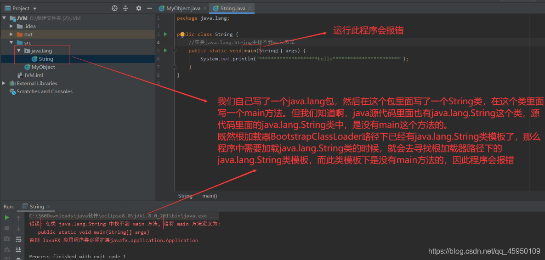Click 'Process finished with exit code 1'
Image resolution: width=545 pixels, height=260 pixels.
(77, 256)
